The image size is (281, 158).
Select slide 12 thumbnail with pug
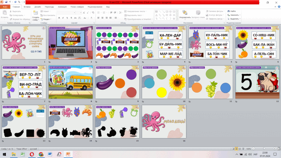(257, 82)
